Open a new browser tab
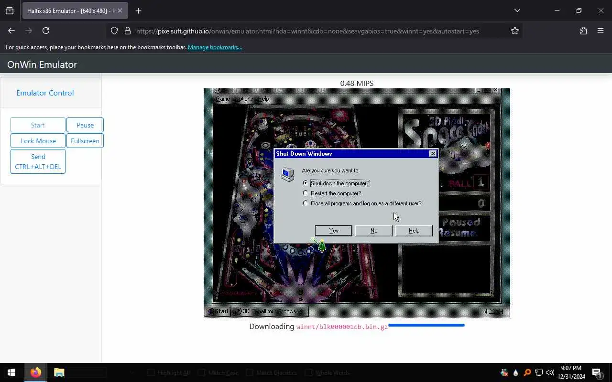 138,11
